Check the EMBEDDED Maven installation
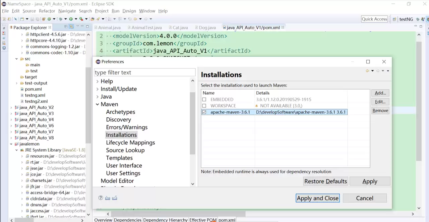This screenshot has height=222, width=429. click(x=204, y=100)
